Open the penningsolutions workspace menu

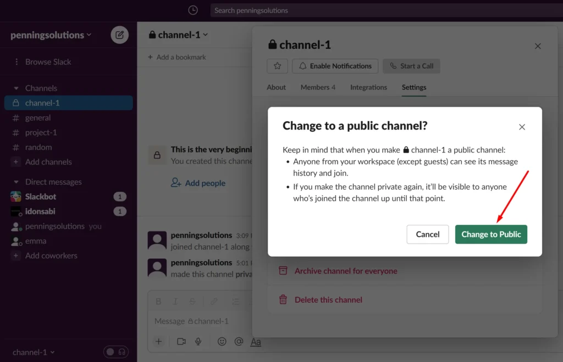click(51, 35)
